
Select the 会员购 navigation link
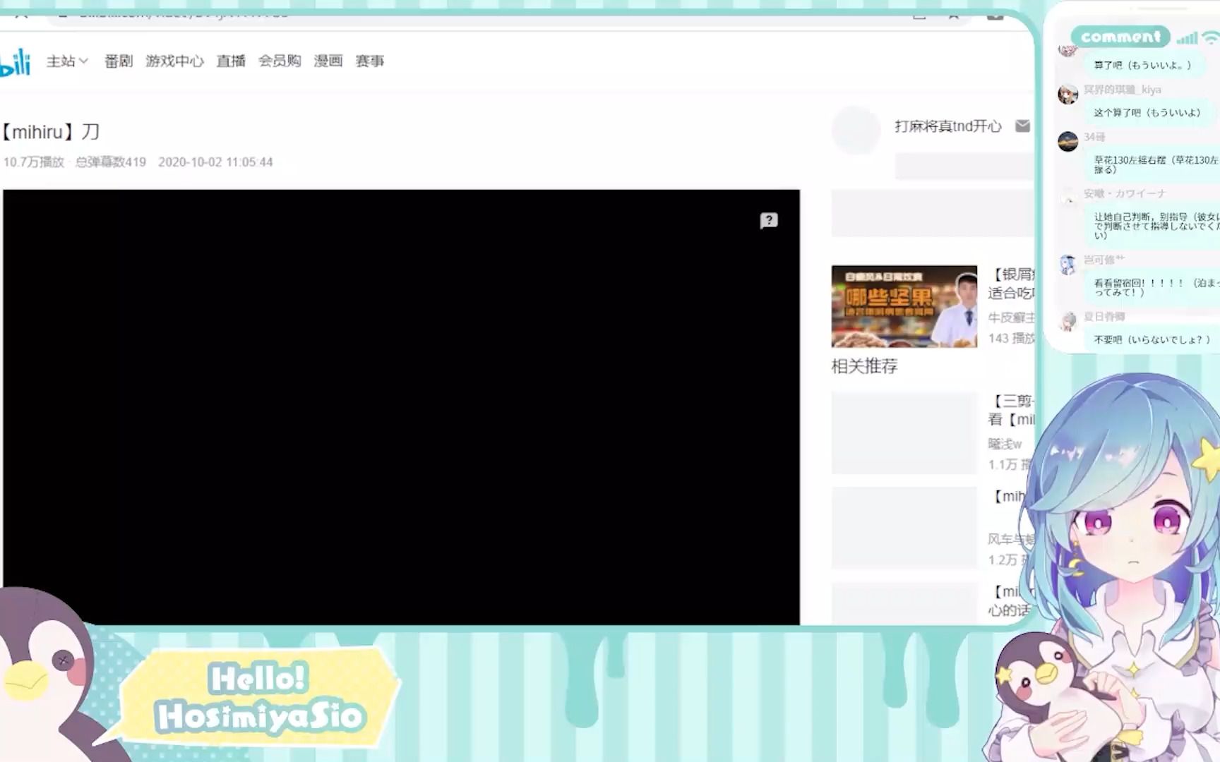[x=280, y=61]
